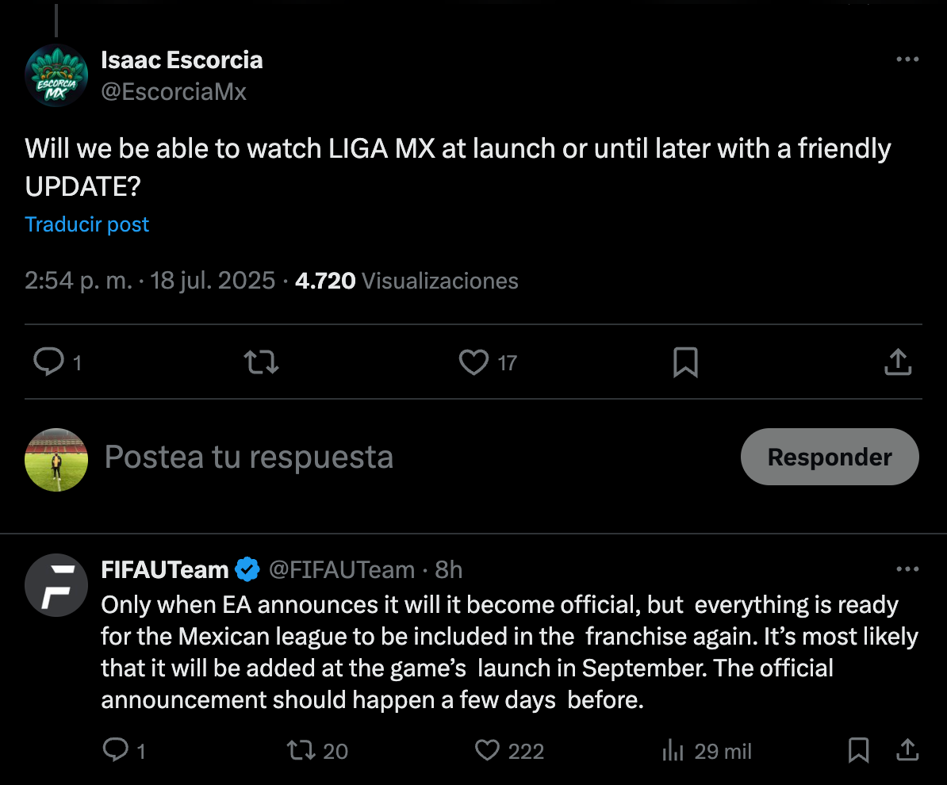Viewport: 947px width, 785px height.
Task: Bookmark FIFAUTeam's reply
Action: click(857, 750)
